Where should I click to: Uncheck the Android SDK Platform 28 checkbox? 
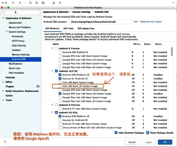pos(60,116)
